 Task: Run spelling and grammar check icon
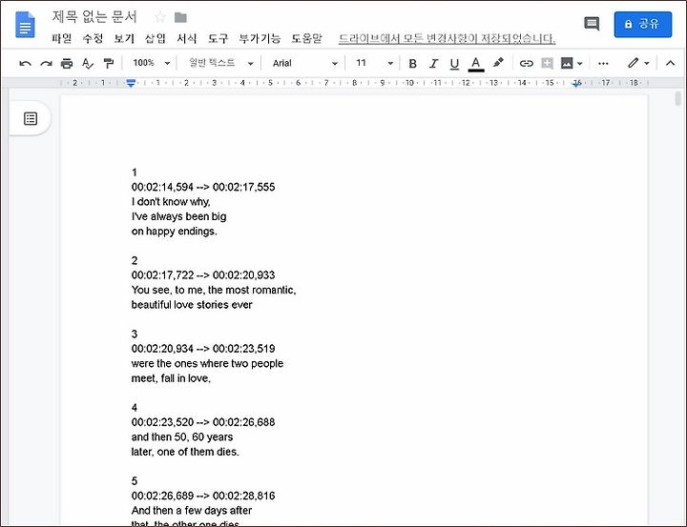(88, 64)
